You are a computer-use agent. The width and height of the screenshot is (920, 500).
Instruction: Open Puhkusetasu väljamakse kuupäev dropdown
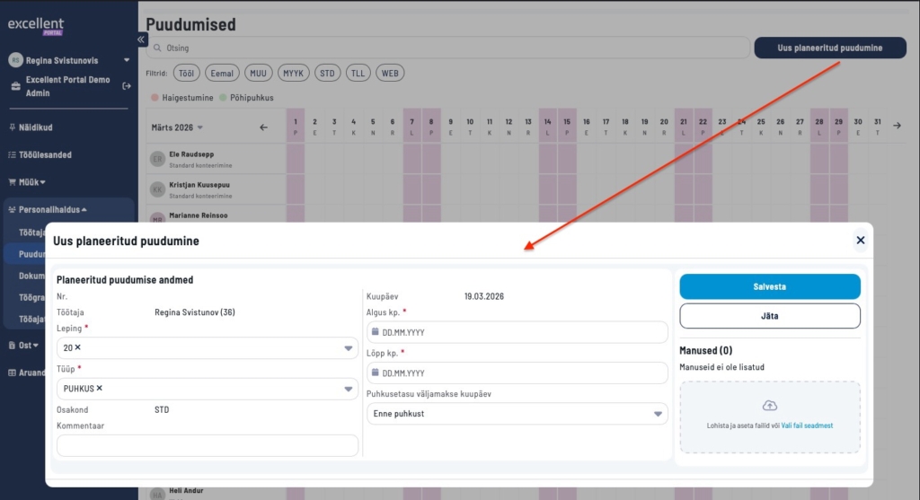coord(658,414)
